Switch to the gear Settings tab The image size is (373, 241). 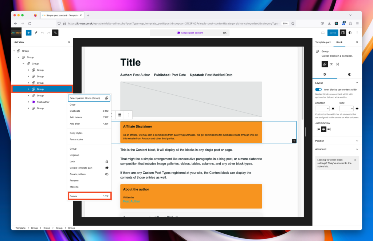[325, 74]
